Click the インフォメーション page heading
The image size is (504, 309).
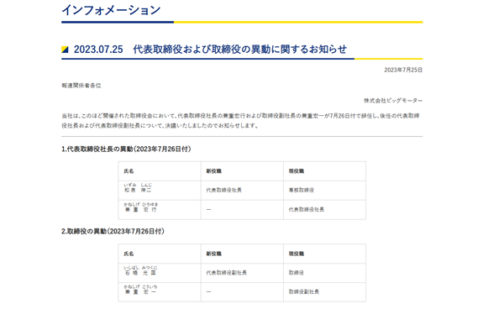111,10
